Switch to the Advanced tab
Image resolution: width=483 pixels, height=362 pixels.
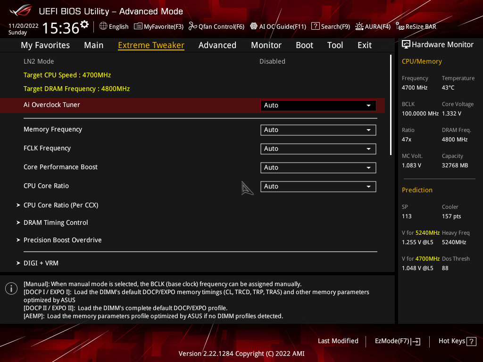point(217,45)
